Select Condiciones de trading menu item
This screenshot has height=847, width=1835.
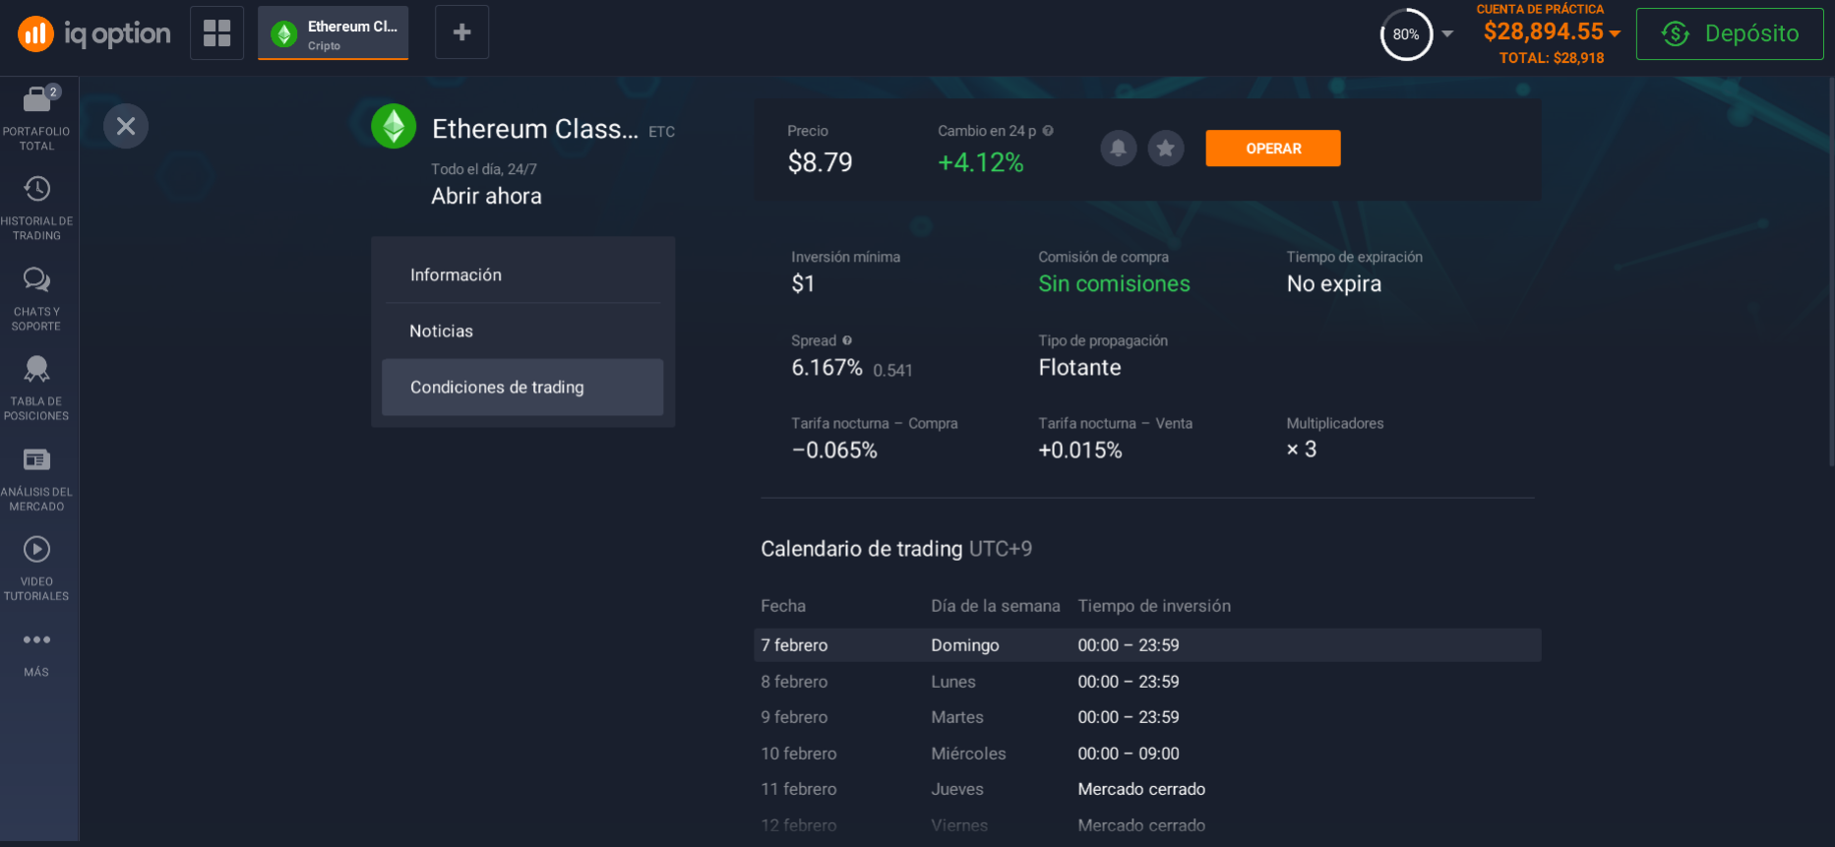(522, 387)
